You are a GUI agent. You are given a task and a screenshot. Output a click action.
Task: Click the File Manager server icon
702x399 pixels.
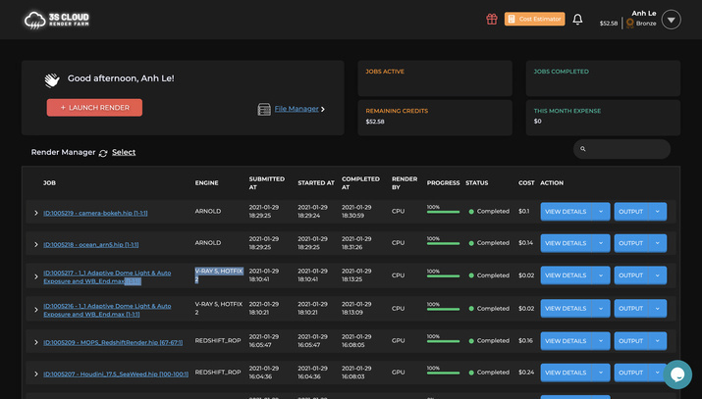(x=264, y=109)
